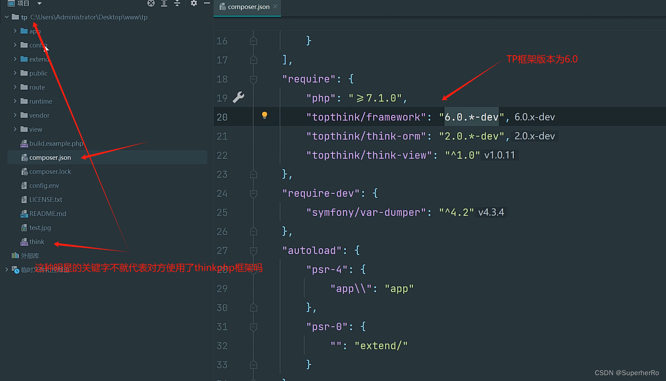Open config.env file
This screenshot has height=381, width=666.
[44, 185]
